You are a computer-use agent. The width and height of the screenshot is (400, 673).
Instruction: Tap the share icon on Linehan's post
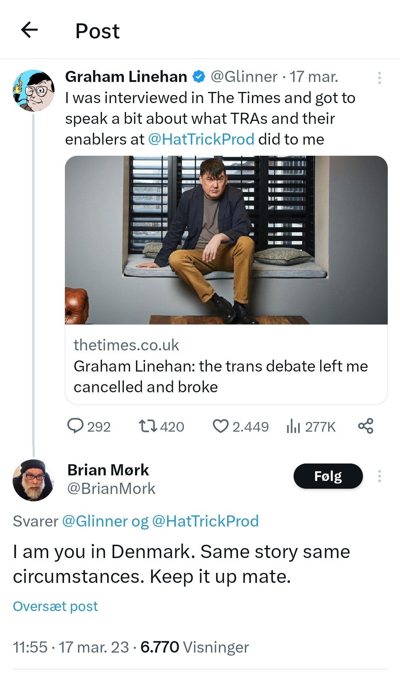tap(366, 426)
